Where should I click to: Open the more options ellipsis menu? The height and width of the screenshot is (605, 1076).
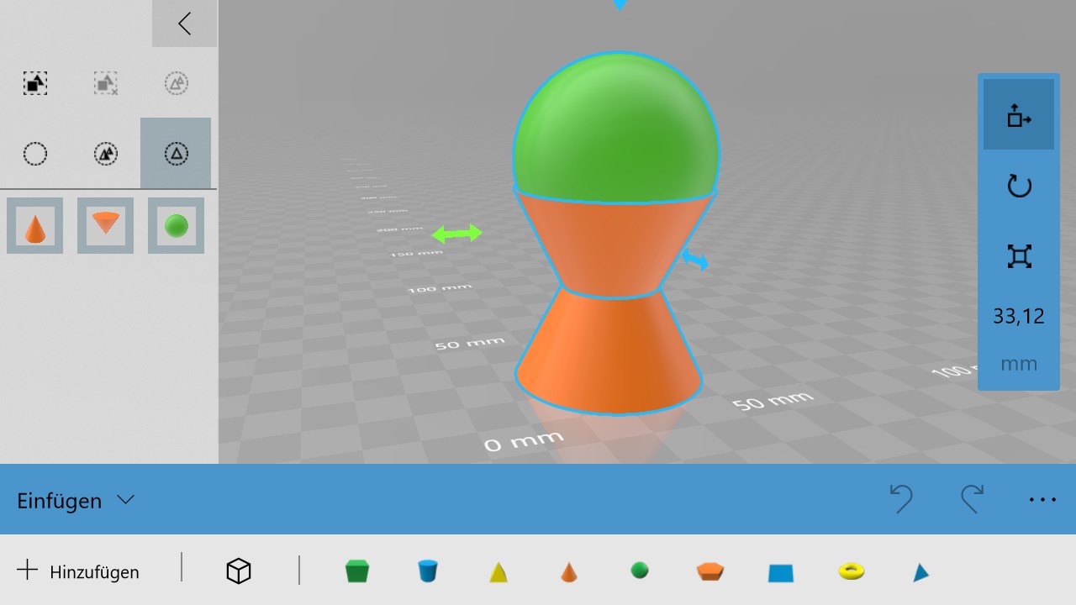1042,500
